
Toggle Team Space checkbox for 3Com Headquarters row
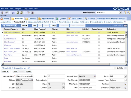click(x=99, y=36)
